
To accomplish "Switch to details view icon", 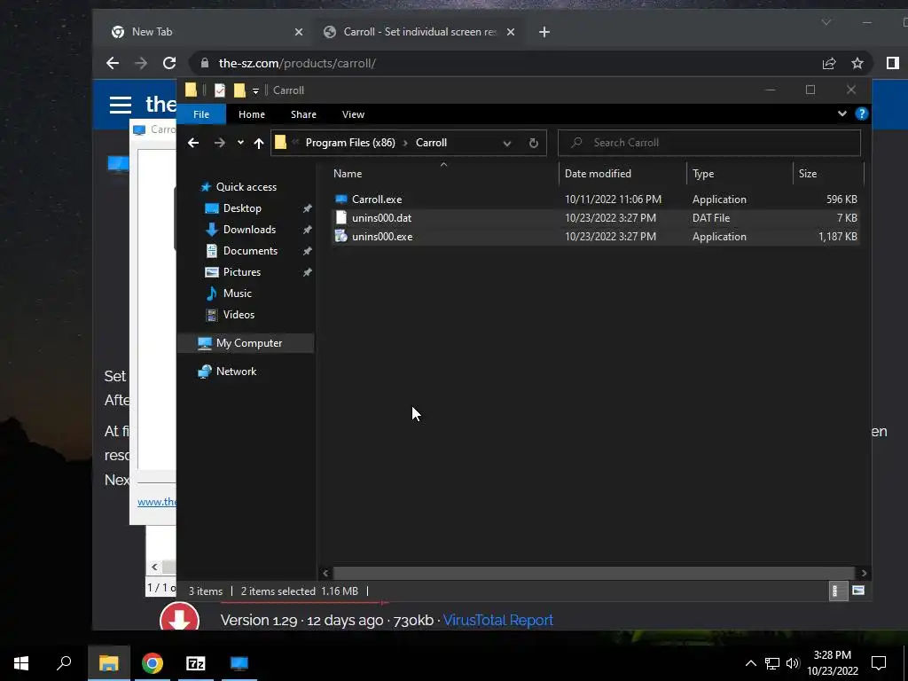I will (x=838, y=591).
